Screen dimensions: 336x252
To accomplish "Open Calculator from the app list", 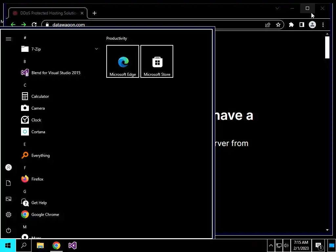I will tap(60, 96).
